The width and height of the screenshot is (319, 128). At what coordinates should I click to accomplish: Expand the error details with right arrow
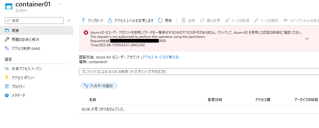(306, 39)
